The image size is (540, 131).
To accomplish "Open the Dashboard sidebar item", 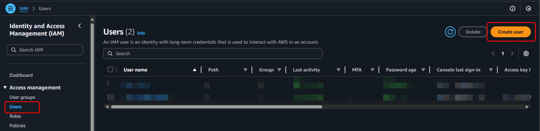I will click(x=21, y=75).
